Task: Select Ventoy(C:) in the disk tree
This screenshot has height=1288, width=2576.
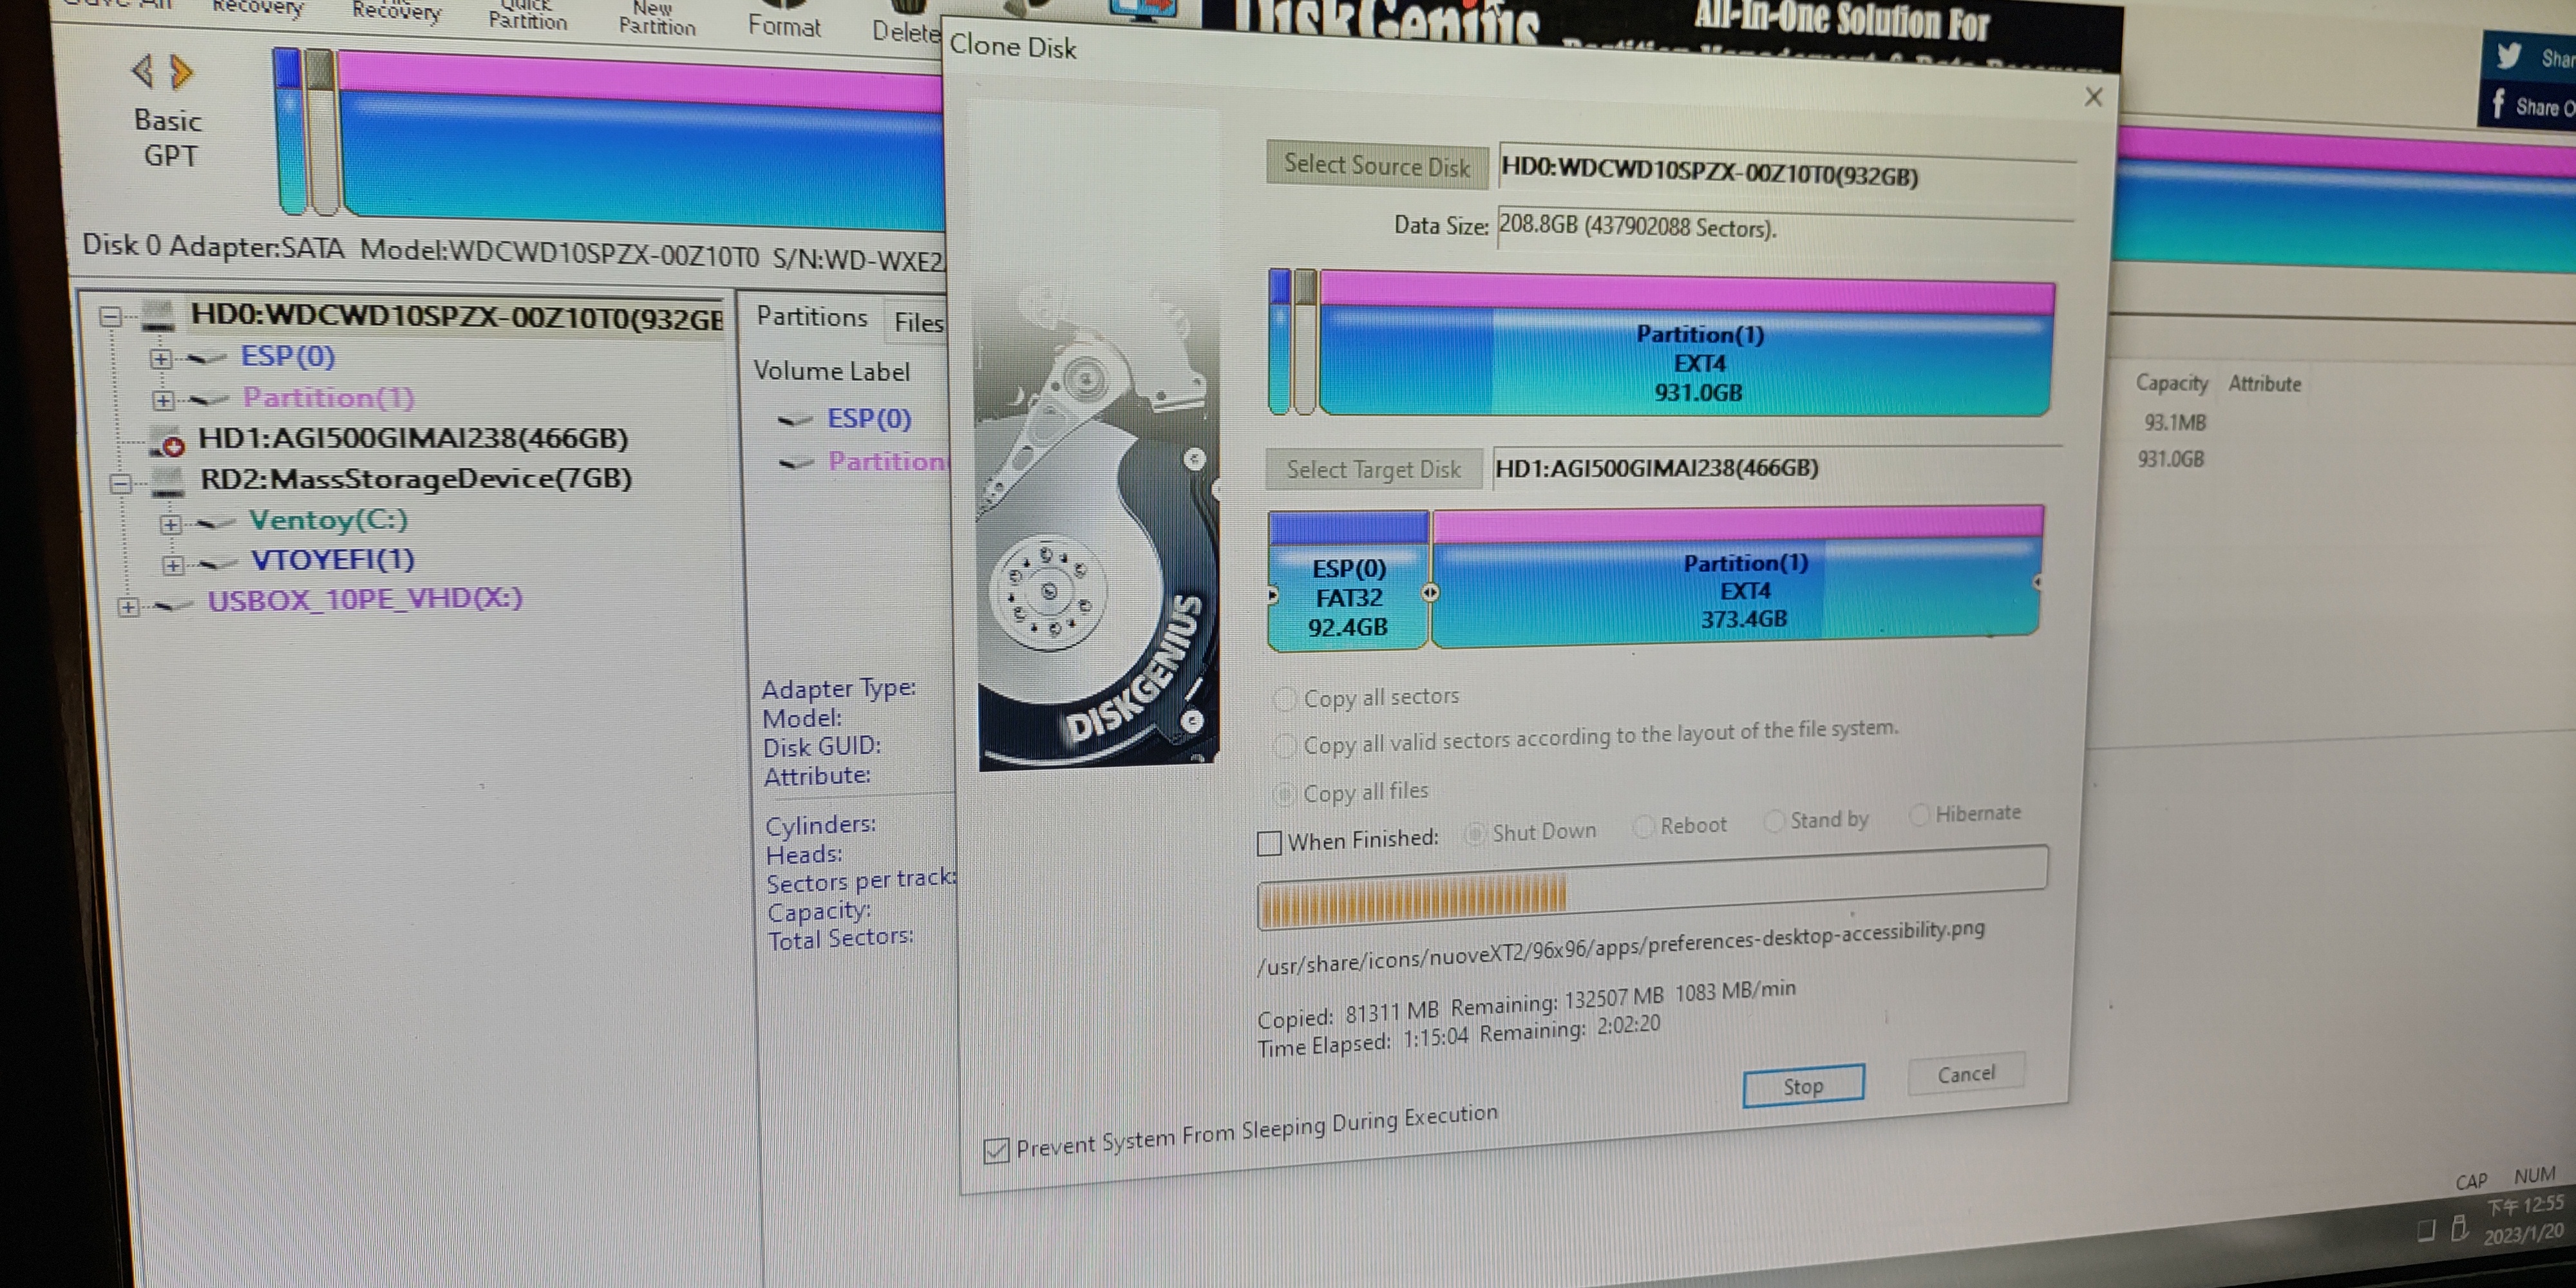Action: tap(328, 520)
